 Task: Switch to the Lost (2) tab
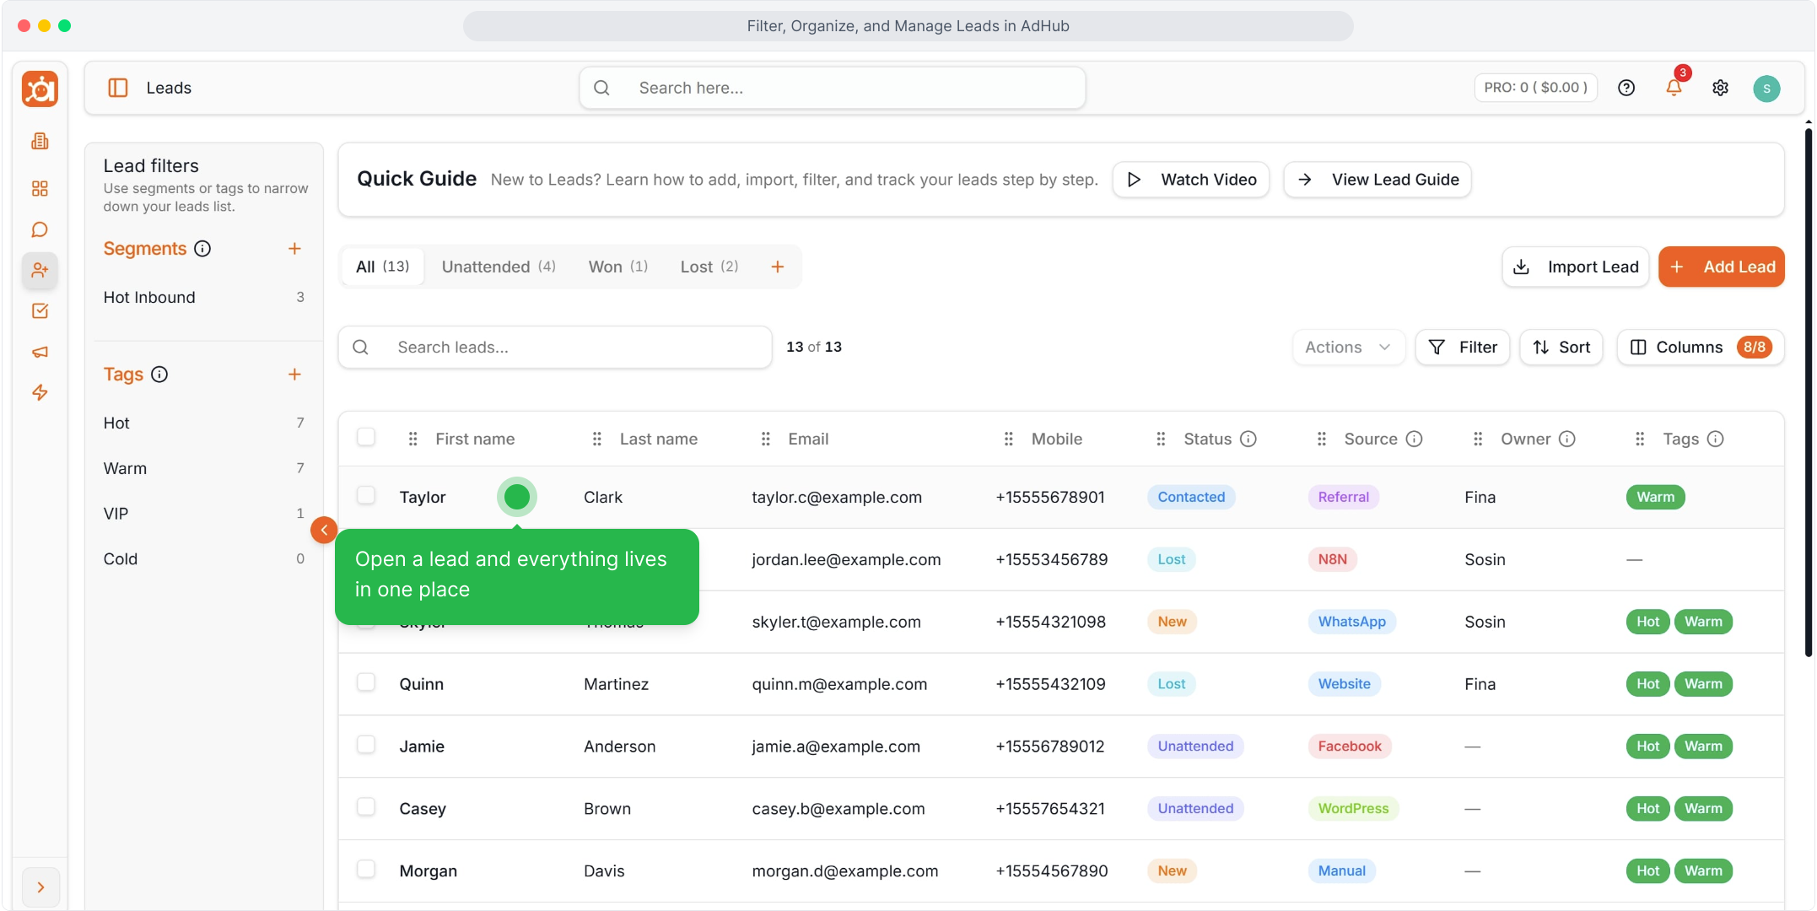pyautogui.click(x=709, y=267)
